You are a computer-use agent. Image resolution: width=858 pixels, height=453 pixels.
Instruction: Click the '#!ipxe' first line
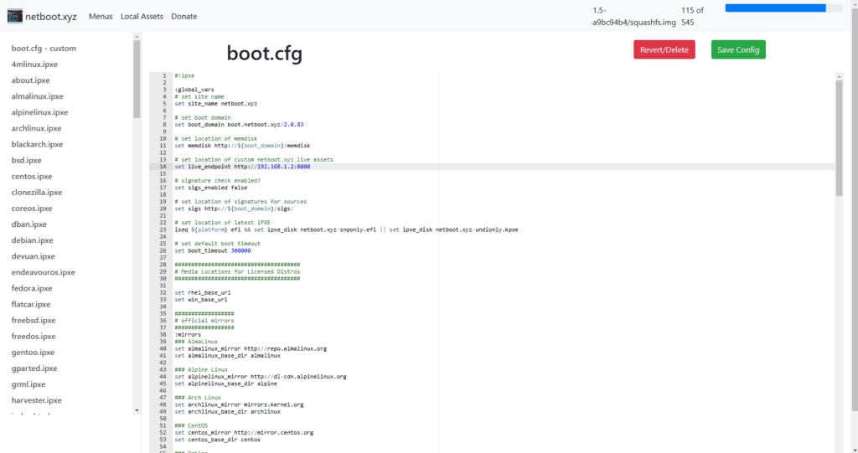(184, 75)
